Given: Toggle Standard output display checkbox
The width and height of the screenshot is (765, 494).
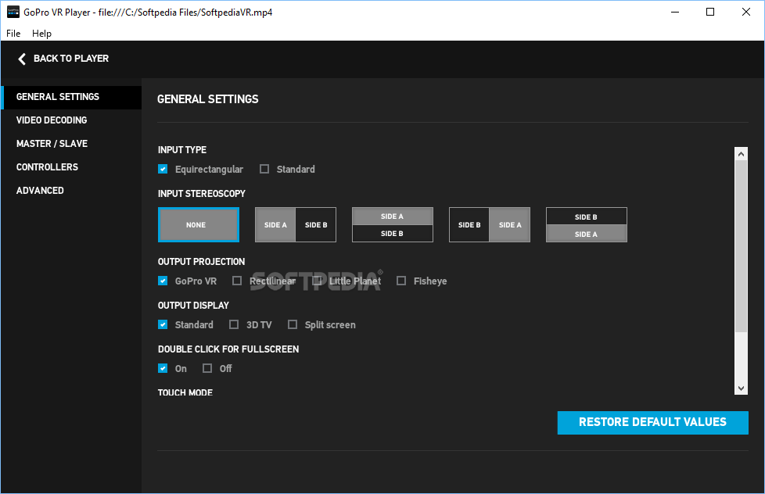Looking at the screenshot, I should [163, 325].
